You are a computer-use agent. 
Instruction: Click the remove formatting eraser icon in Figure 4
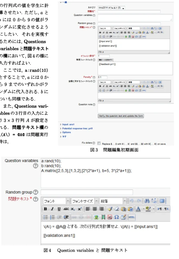coord(117,209)
